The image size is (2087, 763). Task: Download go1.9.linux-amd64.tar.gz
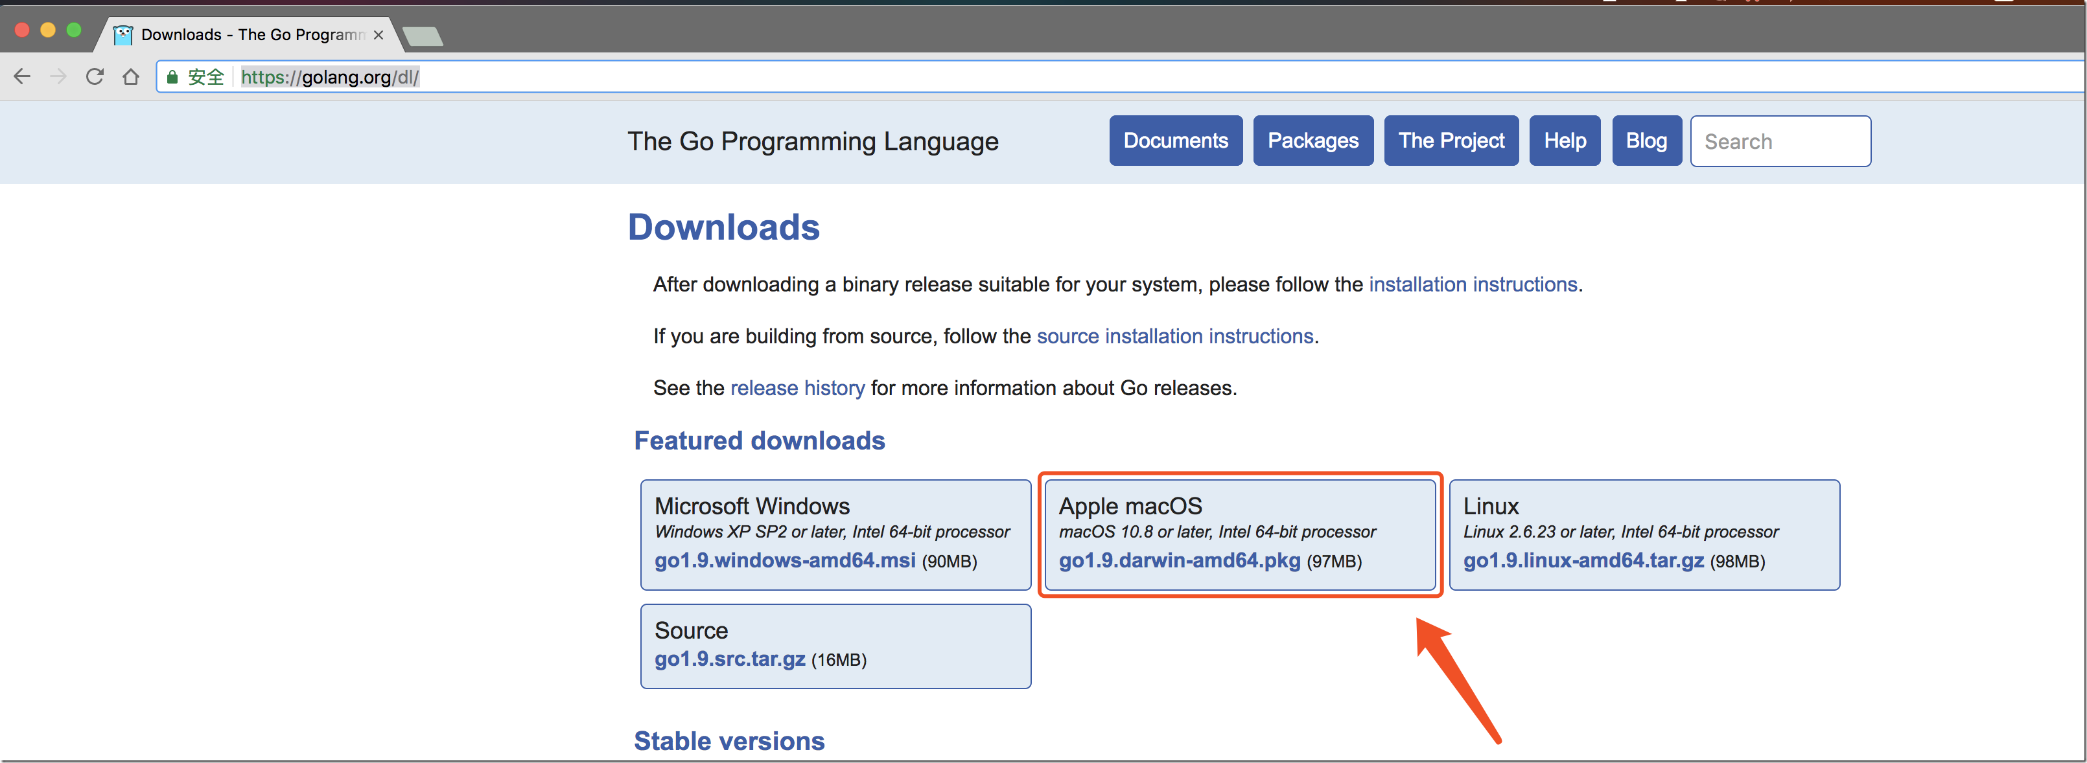tap(1583, 560)
